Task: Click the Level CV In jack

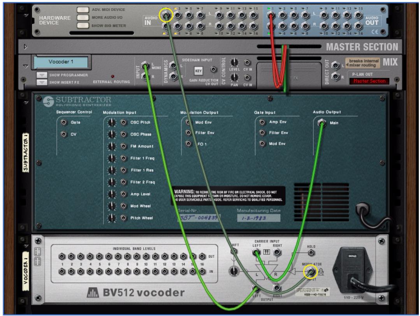Action: (x=247, y=63)
